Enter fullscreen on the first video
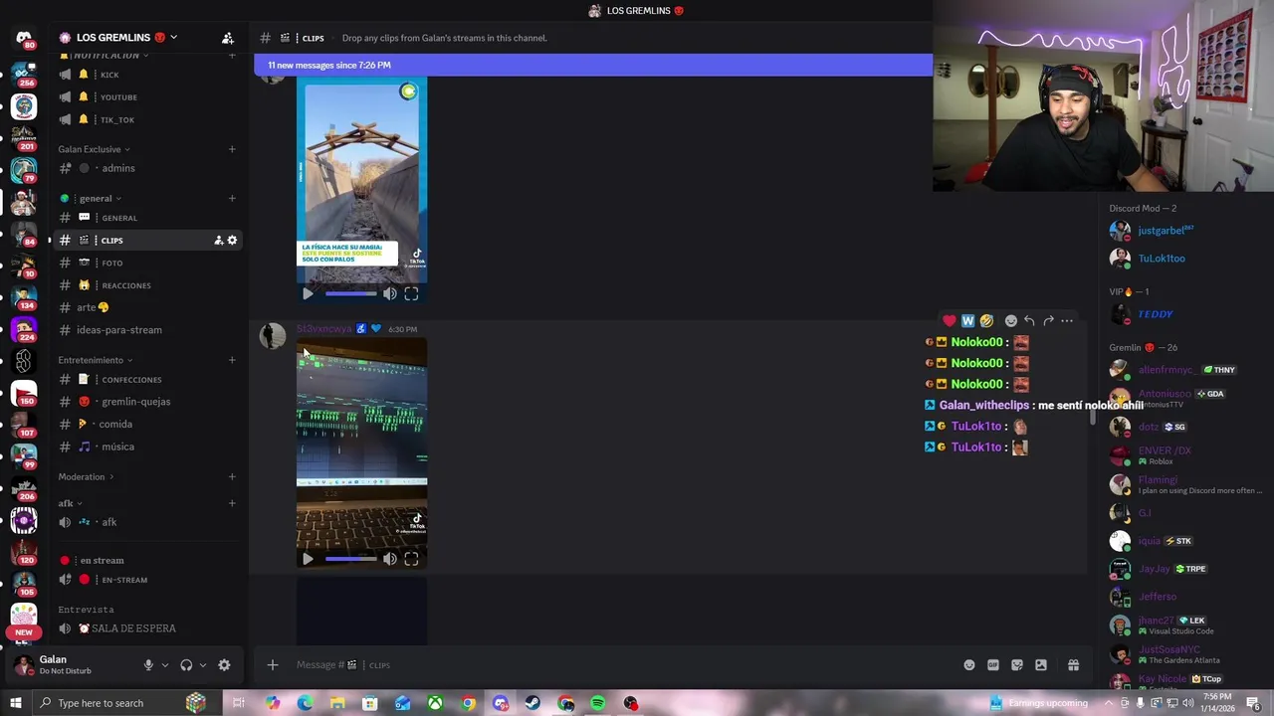This screenshot has width=1274, height=716. click(411, 293)
